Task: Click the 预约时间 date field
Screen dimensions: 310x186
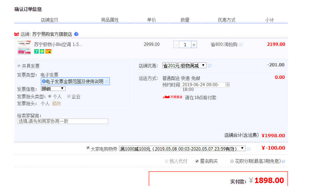Action: click(205, 85)
